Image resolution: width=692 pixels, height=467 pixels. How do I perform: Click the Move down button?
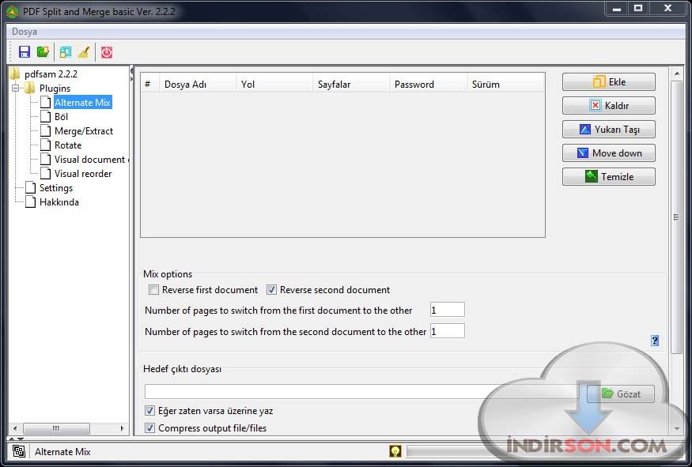609,153
